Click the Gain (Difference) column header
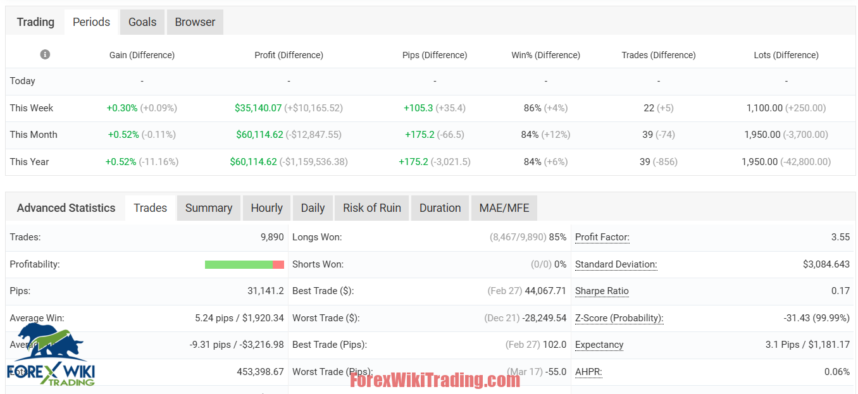The width and height of the screenshot is (858, 394). coord(142,55)
